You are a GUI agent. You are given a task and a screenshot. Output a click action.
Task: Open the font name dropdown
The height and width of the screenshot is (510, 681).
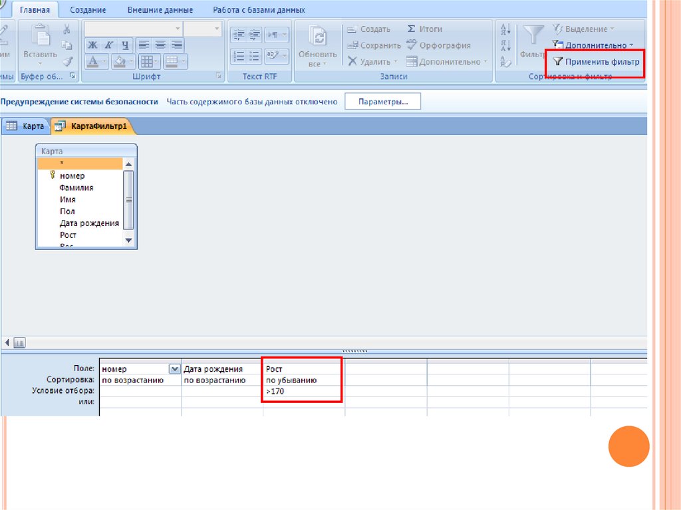(177, 29)
